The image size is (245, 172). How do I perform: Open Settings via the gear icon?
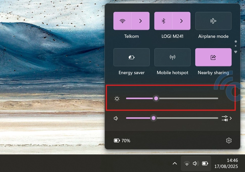point(229,140)
